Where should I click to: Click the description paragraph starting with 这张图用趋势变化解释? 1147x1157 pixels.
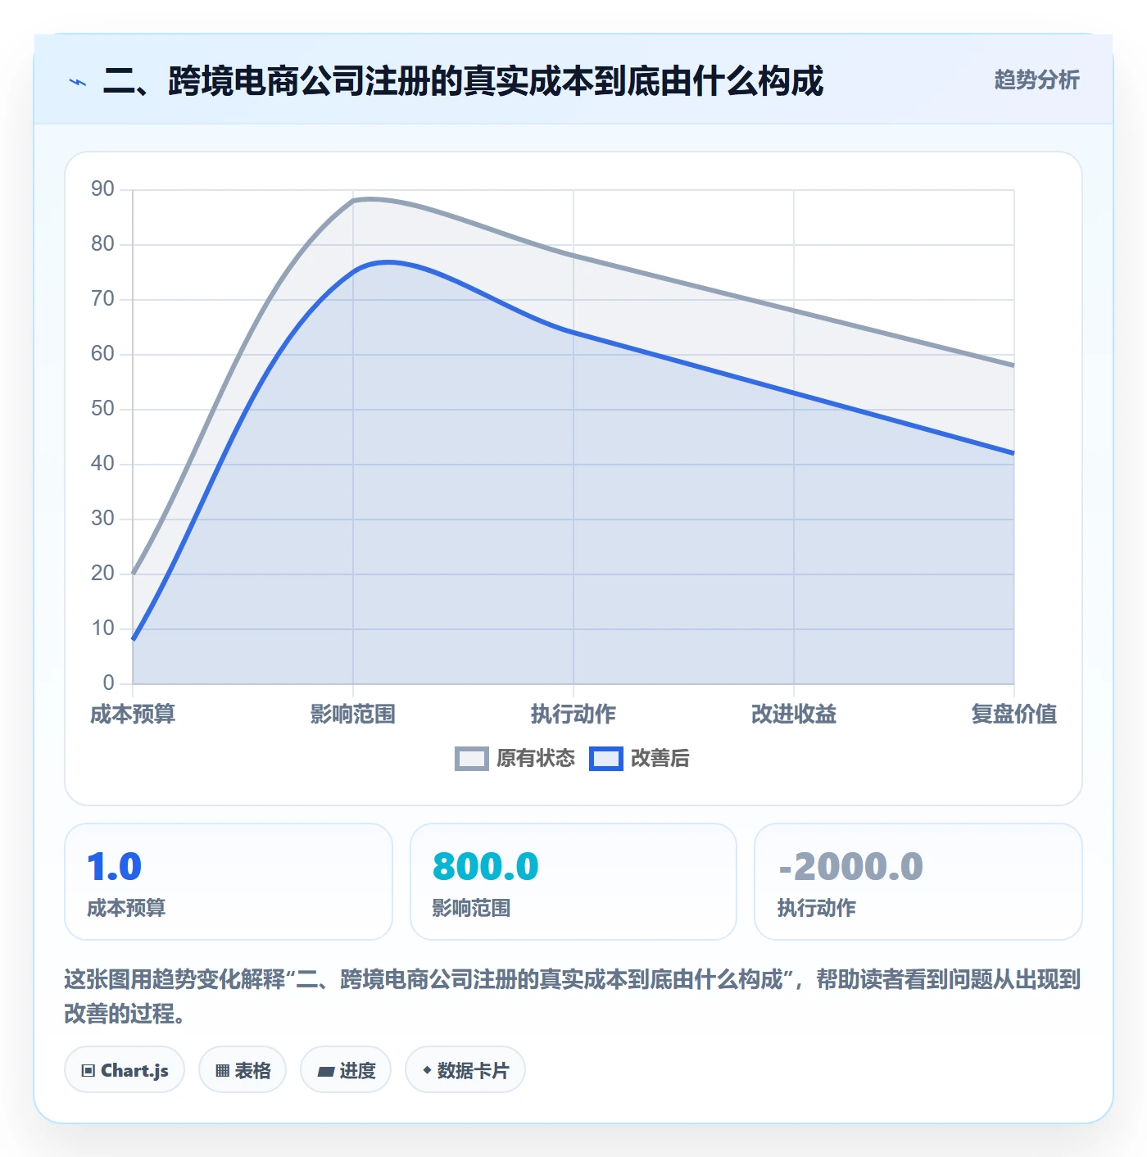coord(573,996)
